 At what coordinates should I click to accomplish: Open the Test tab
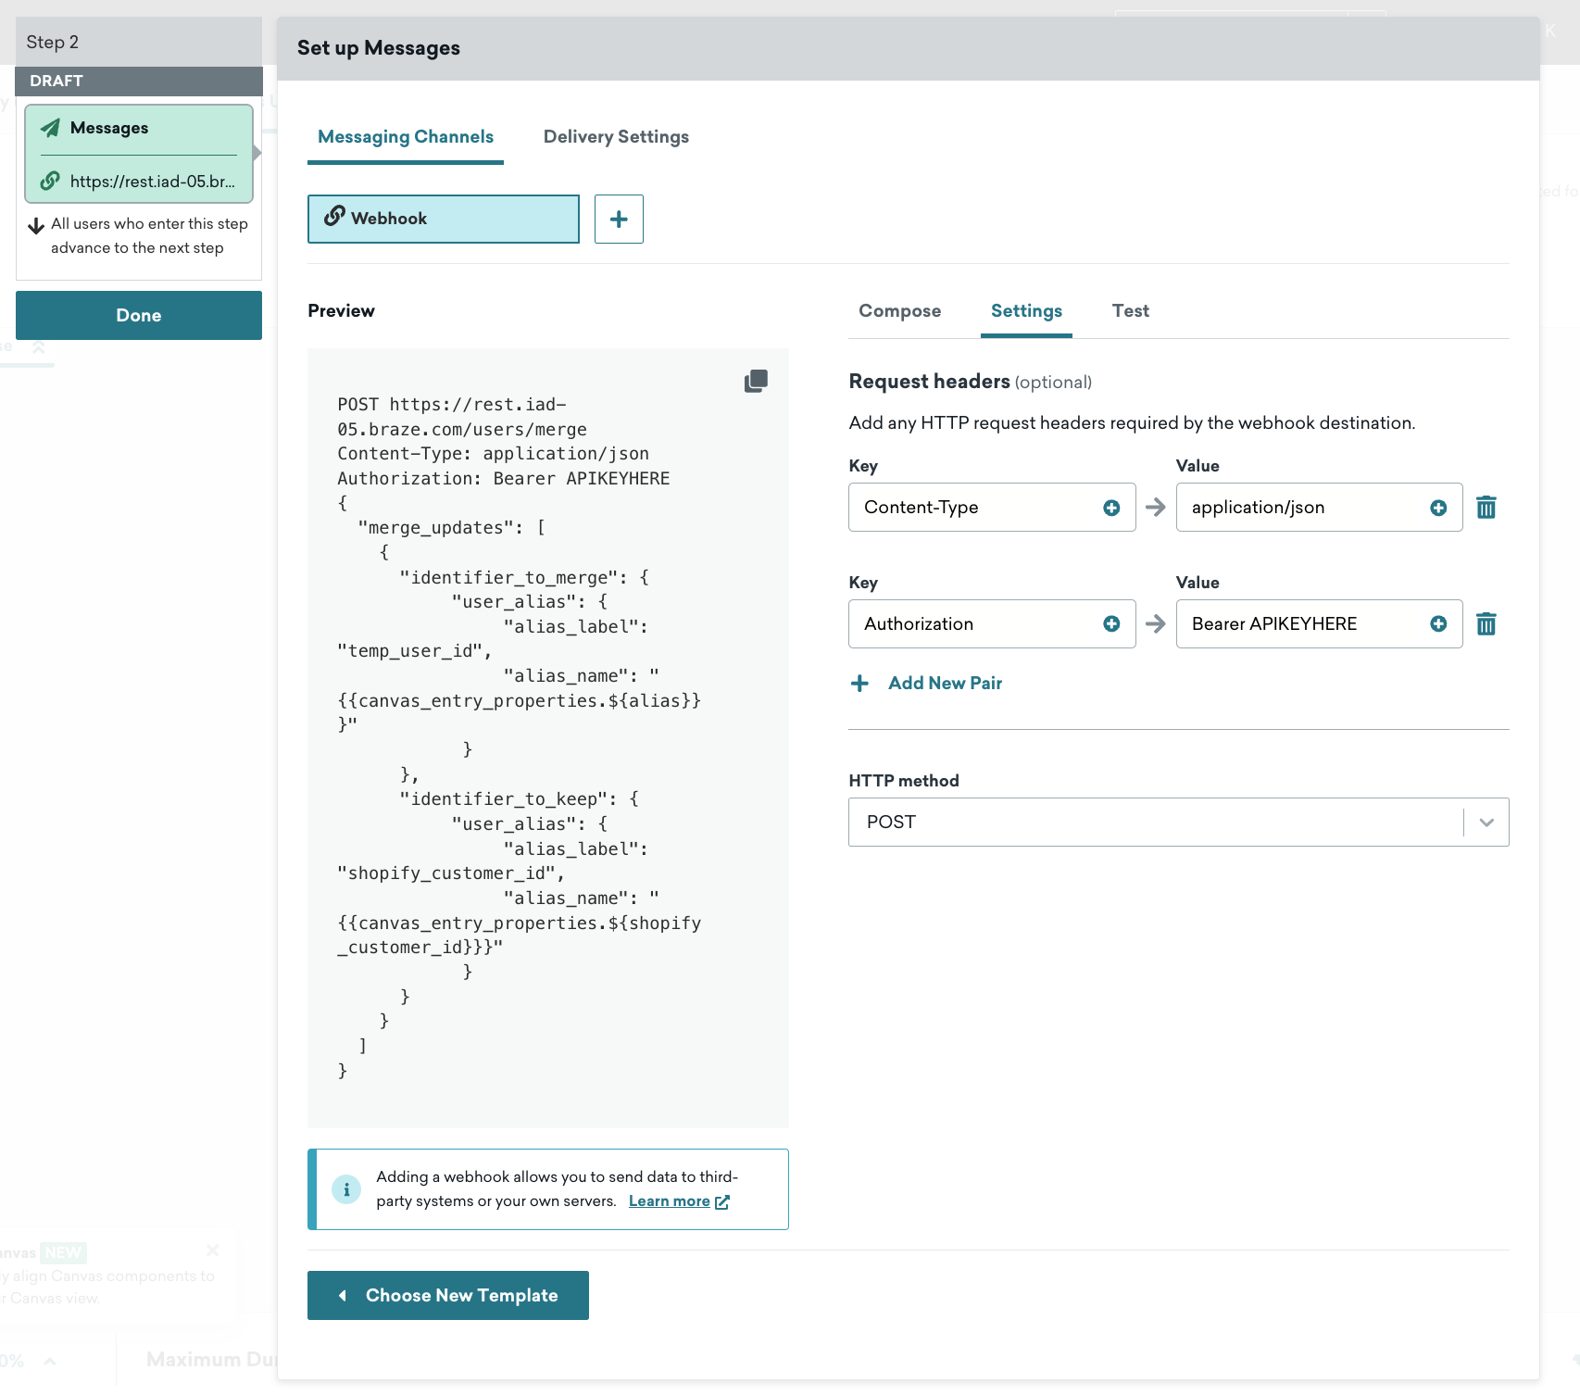tap(1130, 311)
